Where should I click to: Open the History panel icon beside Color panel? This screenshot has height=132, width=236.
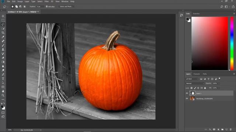(x=181, y=15)
